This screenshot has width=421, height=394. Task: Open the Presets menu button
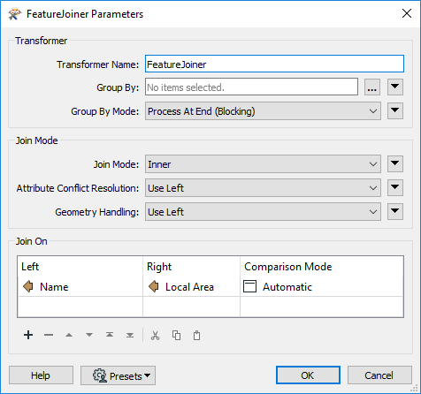[118, 375]
